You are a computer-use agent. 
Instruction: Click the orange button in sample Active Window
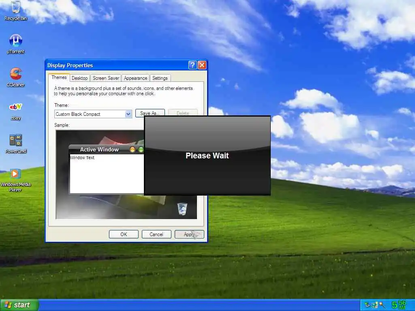click(x=133, y=150)
